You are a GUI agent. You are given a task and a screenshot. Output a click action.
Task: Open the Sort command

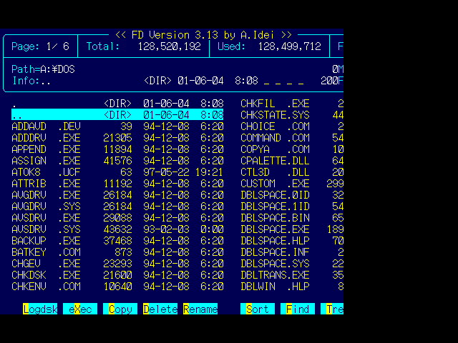(x=258, y=309)
